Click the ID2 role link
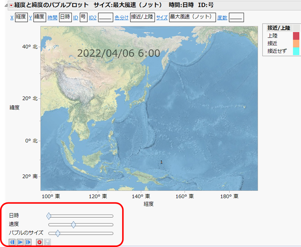The image size is (301, 247). point(92,18)
